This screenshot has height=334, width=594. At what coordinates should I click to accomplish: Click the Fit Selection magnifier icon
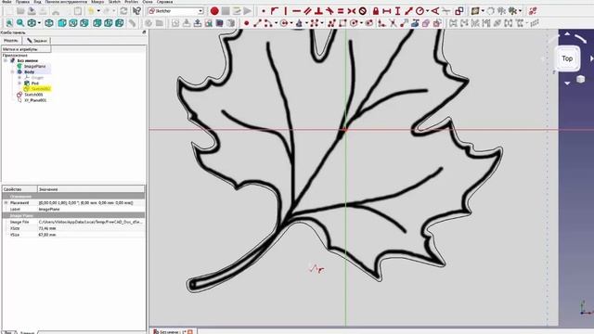[20, 23]
